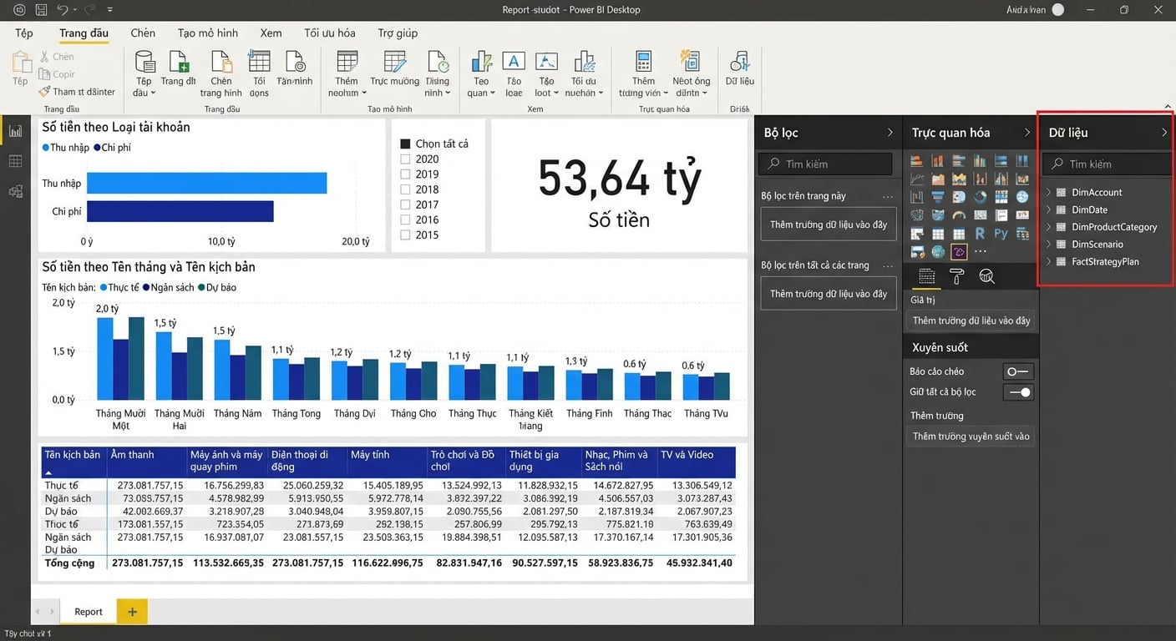Click the Tối đọns table icon
Screen dimensions: 1176x641
tap(260, 62)
